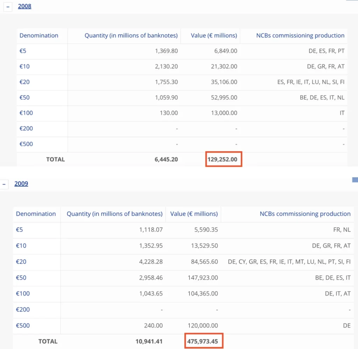Click 2008 €20 value 35,106.00

(224, 82)
